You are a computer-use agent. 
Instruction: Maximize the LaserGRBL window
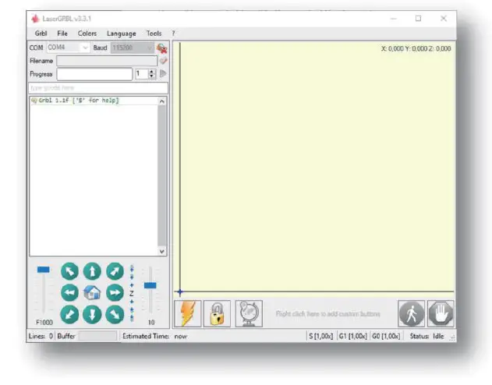[418, 19]
